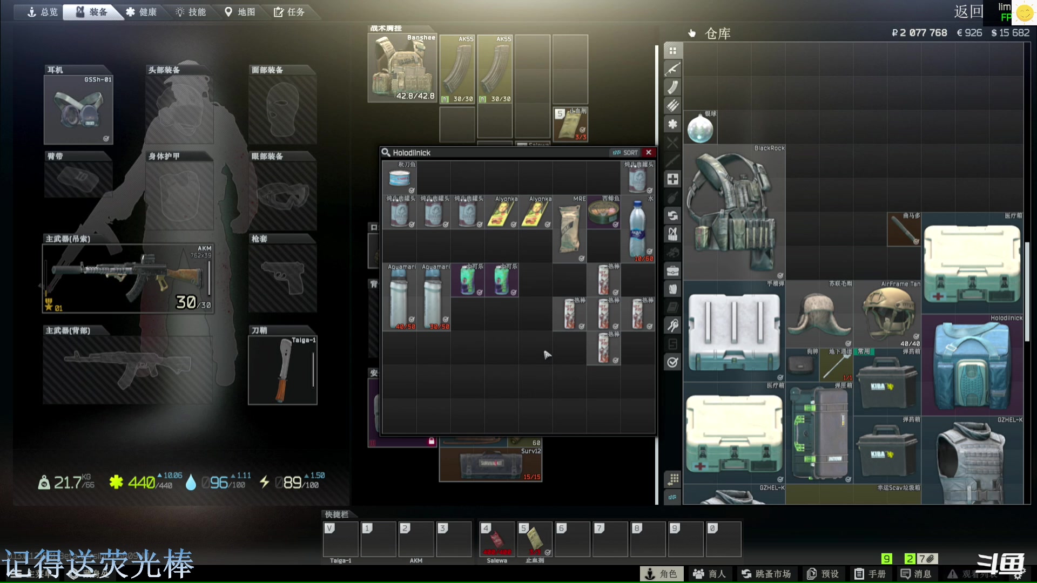Filter stash by backpack icon

(672, 289)
